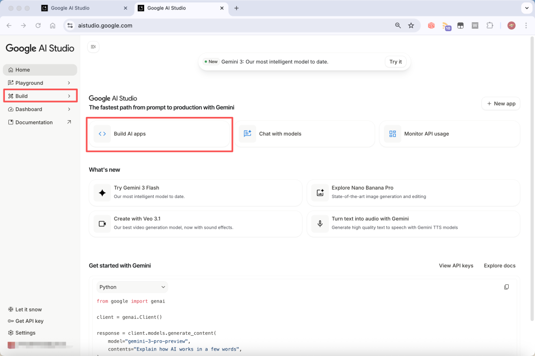Click the zoom magnifier icon in address bar
This screenshot has height=356, width=535.
tap(398, 26)
